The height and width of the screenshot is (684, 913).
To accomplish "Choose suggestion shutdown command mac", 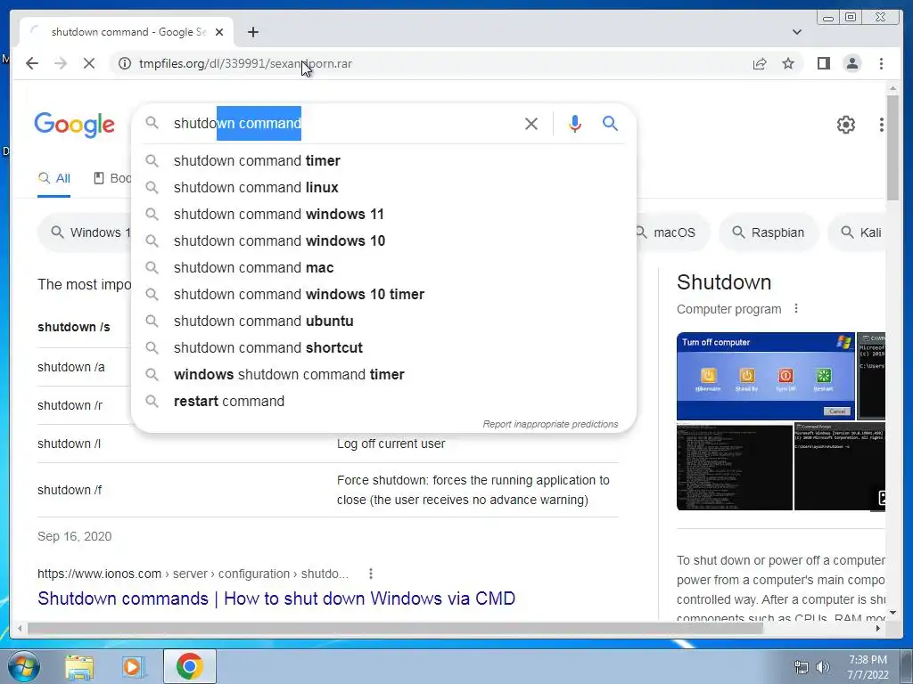I will pos(383,267).
